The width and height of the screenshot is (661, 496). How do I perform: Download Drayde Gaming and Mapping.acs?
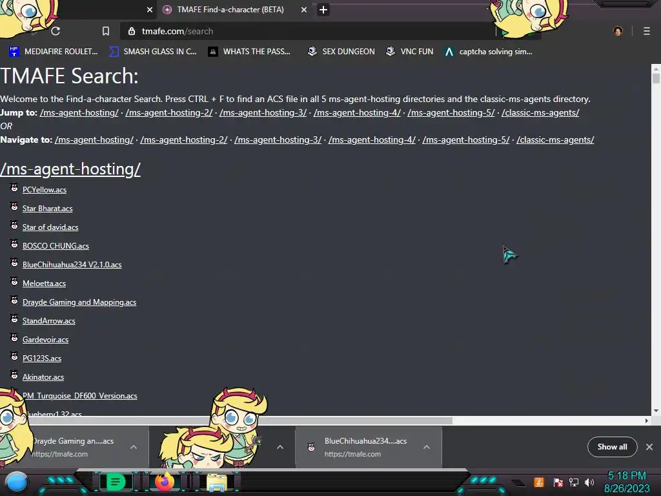tap(79, 302)
